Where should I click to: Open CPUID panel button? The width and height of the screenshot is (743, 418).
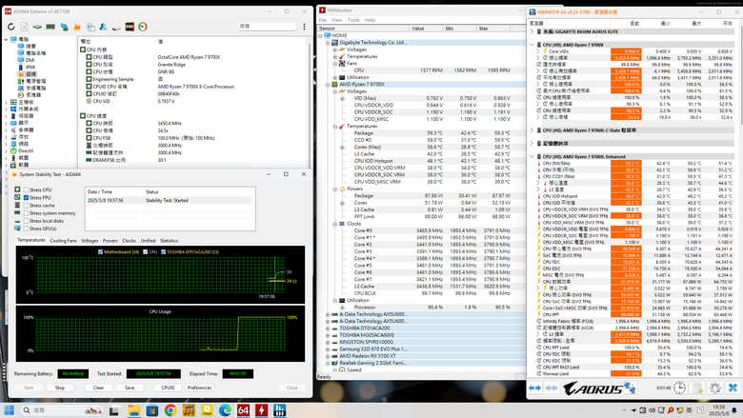168,388
